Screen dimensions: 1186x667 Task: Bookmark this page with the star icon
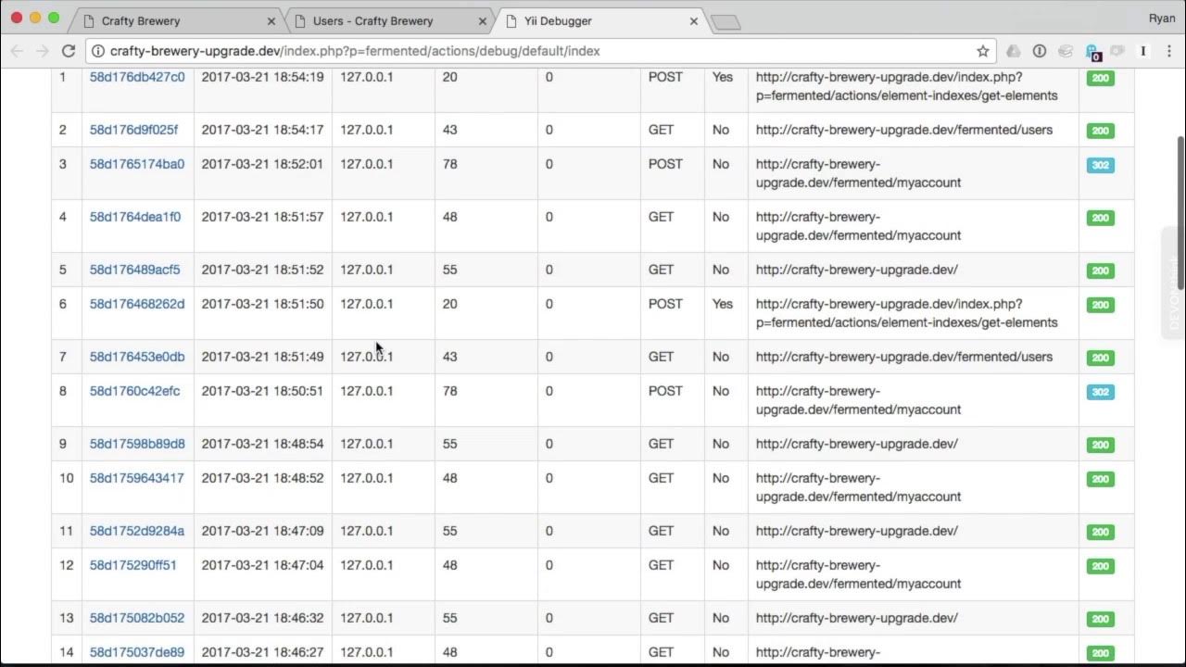click(x=983, y=51)
